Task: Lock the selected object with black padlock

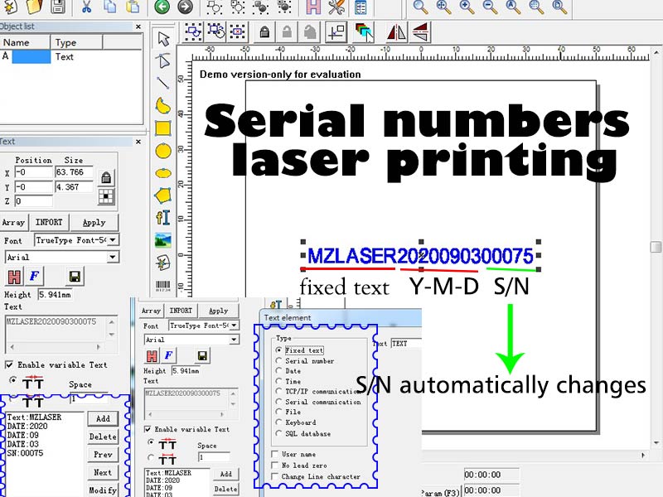Action: tap(264, 32)
